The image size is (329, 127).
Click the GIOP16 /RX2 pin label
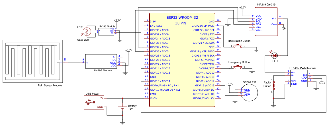coord(207,68)
